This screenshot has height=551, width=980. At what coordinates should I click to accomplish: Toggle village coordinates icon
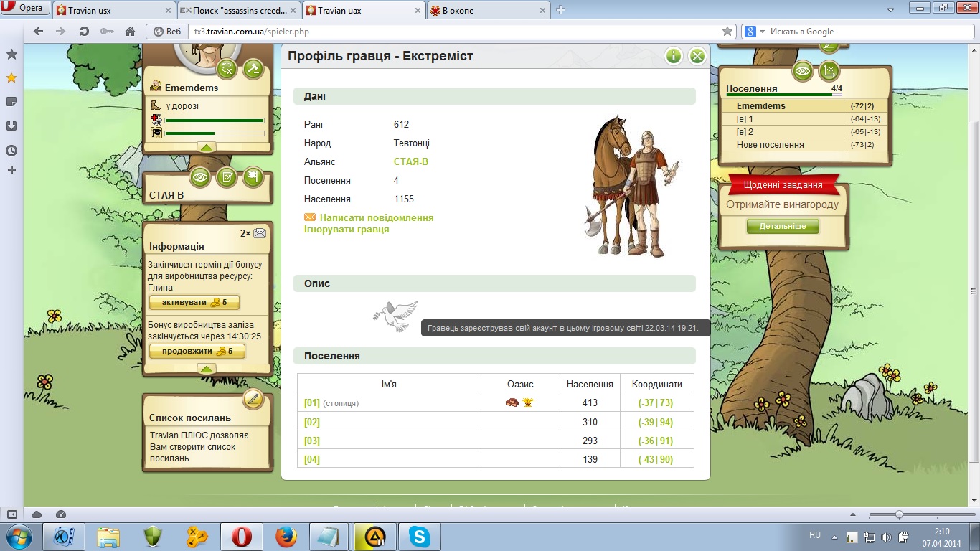tap(829, 71)
